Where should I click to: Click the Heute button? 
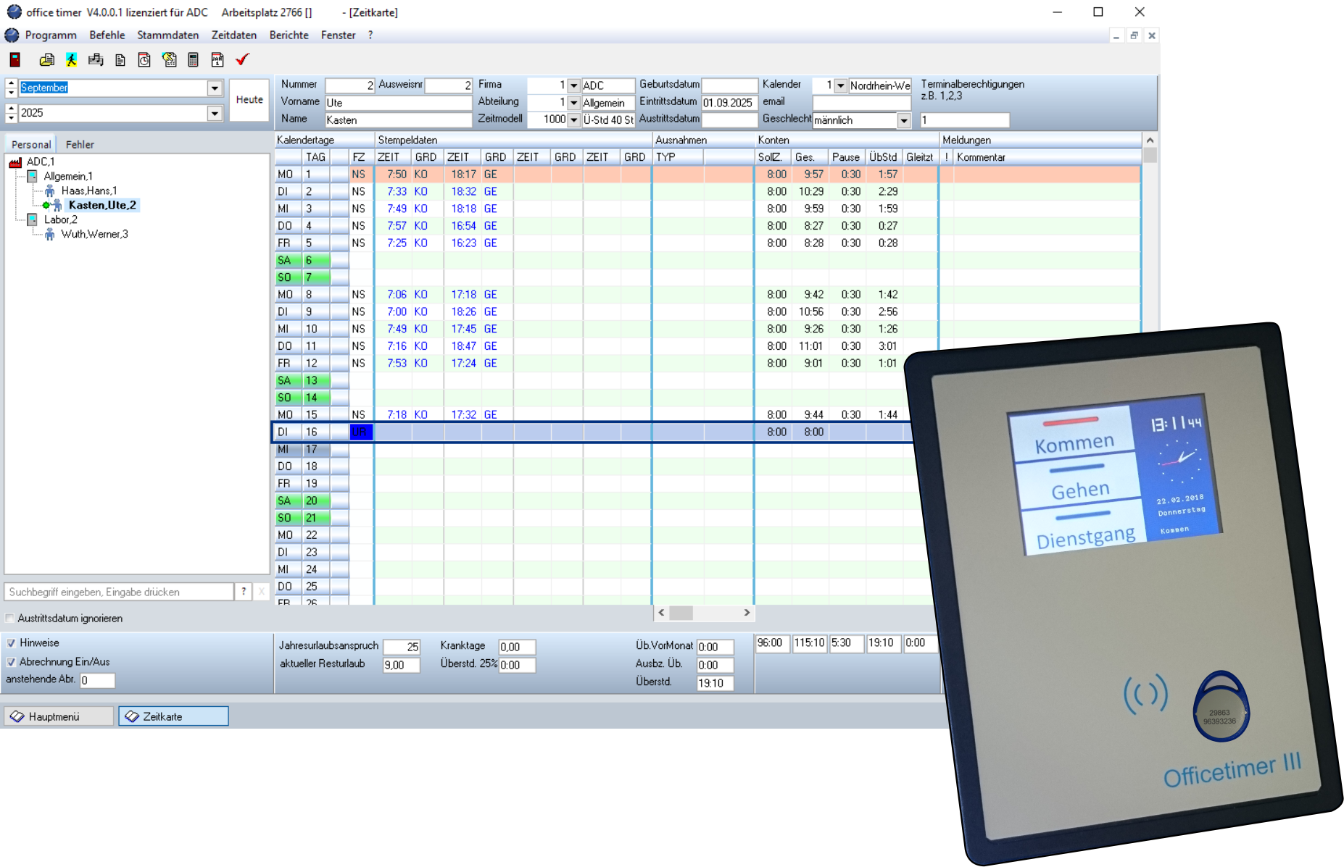[x=249, y=100]
